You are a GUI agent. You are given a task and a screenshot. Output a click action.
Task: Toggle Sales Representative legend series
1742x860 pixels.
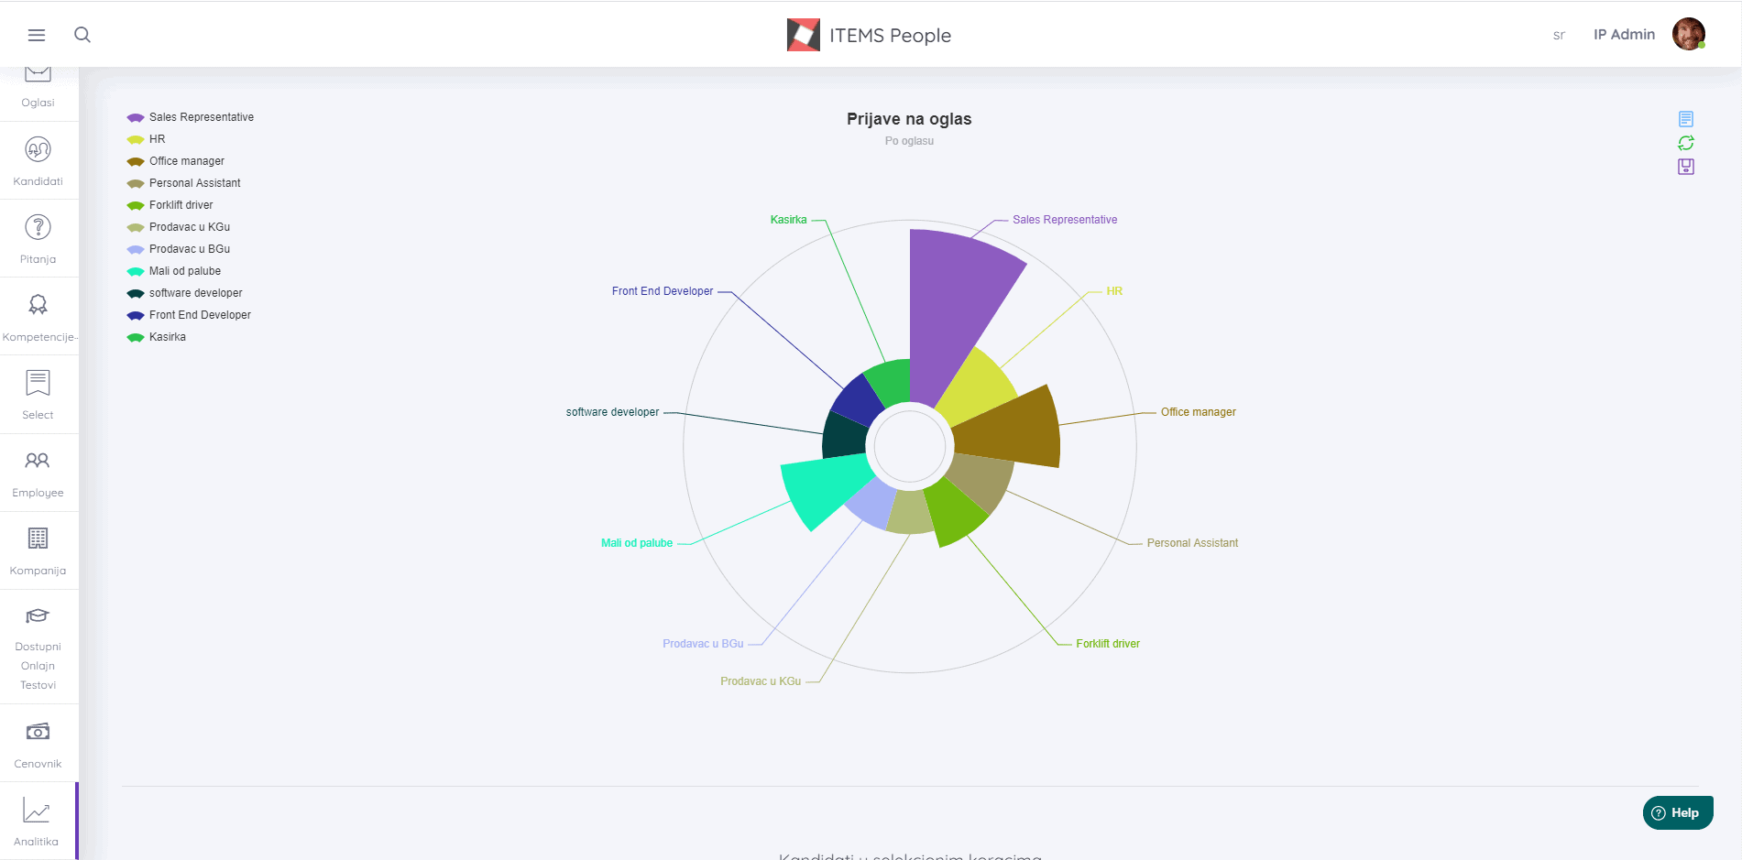coord(190,117)
